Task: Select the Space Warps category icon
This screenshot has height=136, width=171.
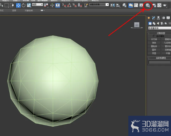Action: 170,23
